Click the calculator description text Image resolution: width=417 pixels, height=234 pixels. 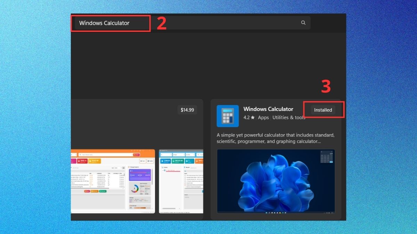[276, 138]
